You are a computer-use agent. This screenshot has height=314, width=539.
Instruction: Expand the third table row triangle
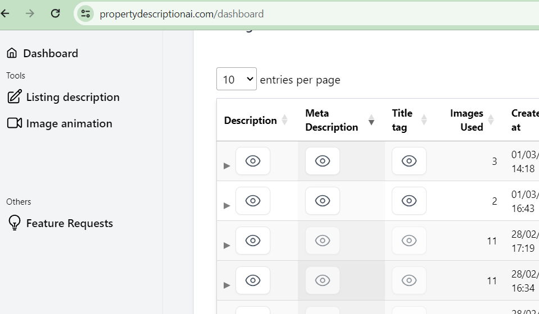point(227,245)
